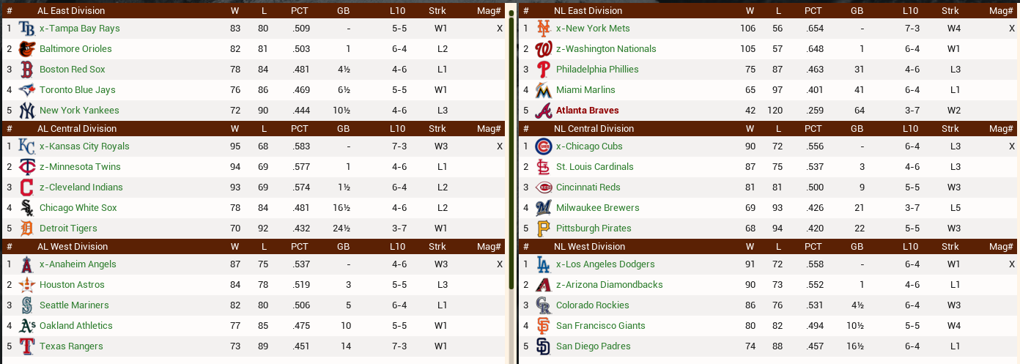Click the Oakland Athletics logo icon
Screen dimensions: 1020x364
26,326
